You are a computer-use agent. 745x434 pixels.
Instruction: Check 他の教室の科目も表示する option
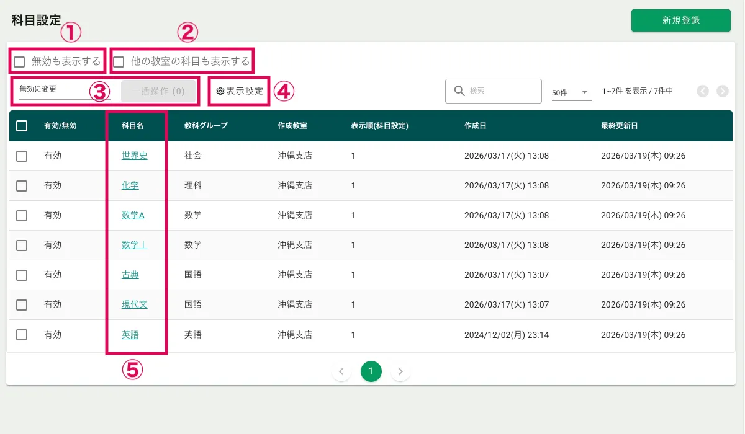119,61
